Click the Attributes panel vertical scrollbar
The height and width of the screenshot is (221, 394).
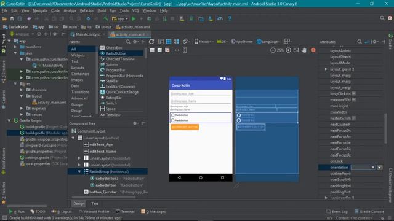tap(385, 128)
